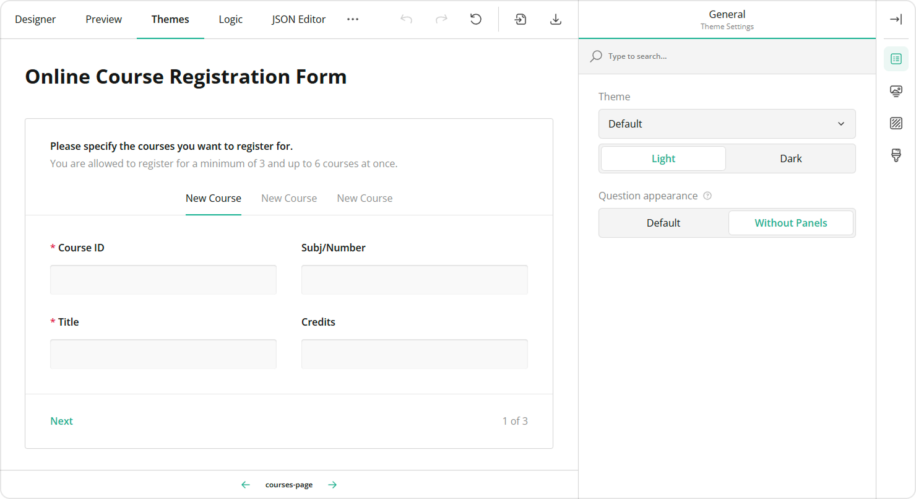Screen dimensions: 916x499
Task: Go to next page using right arrow
Action: (332, 485)
